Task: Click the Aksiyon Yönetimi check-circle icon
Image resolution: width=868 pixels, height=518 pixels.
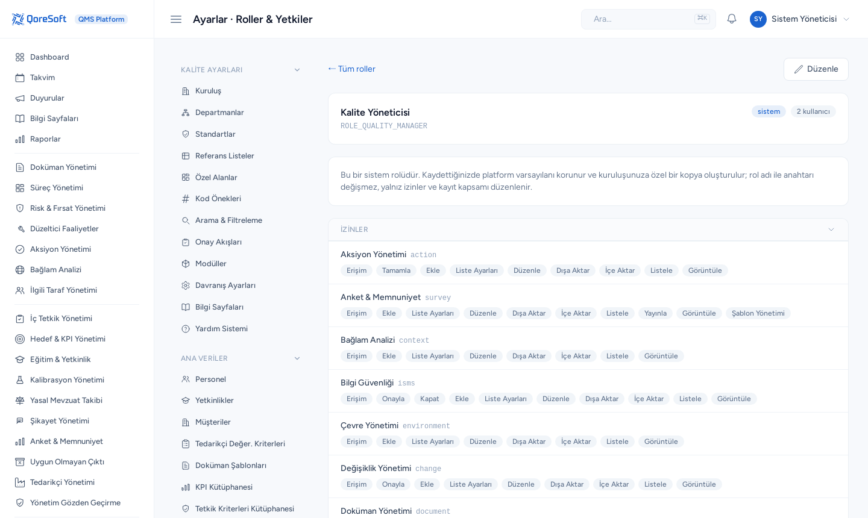Action: (20, 249)
